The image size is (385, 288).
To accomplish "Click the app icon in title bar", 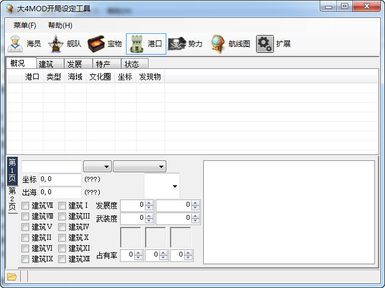I will tap(10, 8).
